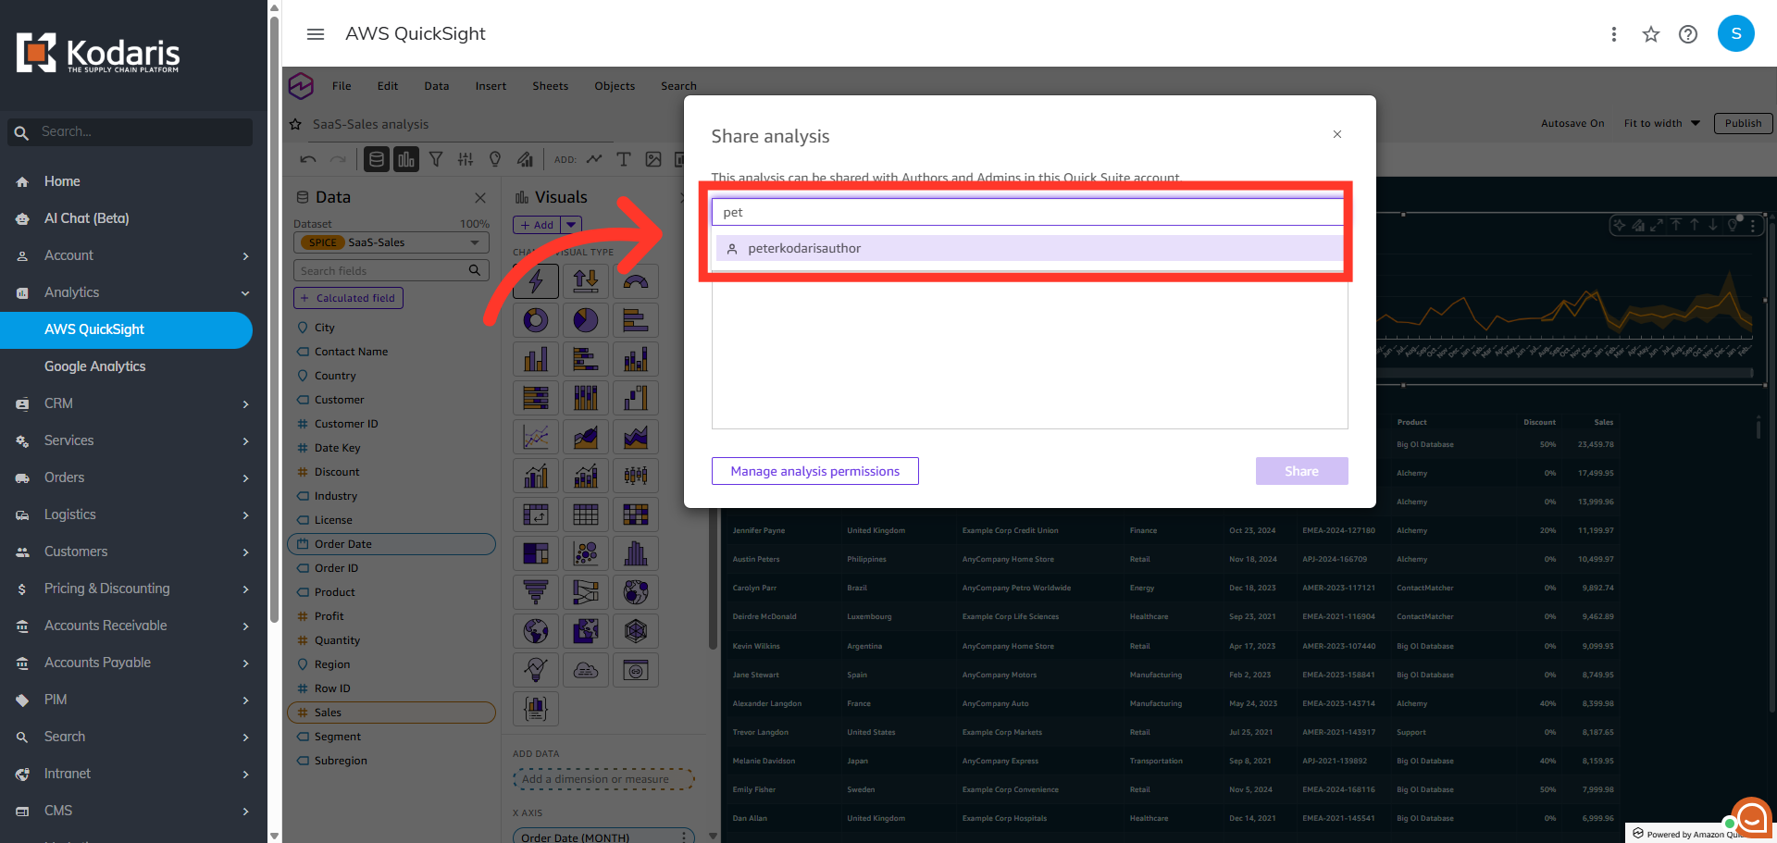Toggle the Visuals panel toolbar button
This screenshot has width=1777, height=843.
(x=406, y=159)
